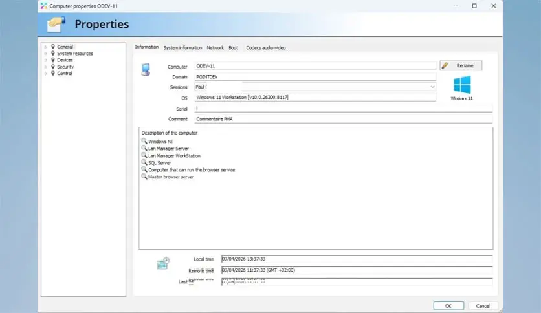
Task: Click the pin icon beside System resources
Action: [x=53, y=54]
